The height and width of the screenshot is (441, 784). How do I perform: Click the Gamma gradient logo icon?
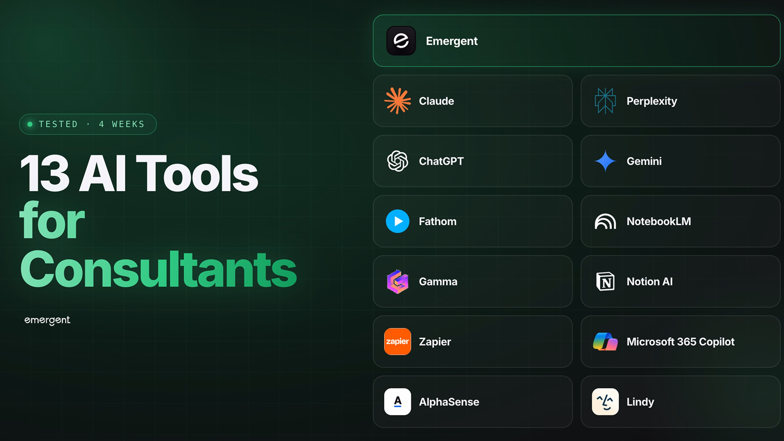[x=397, y=281]
